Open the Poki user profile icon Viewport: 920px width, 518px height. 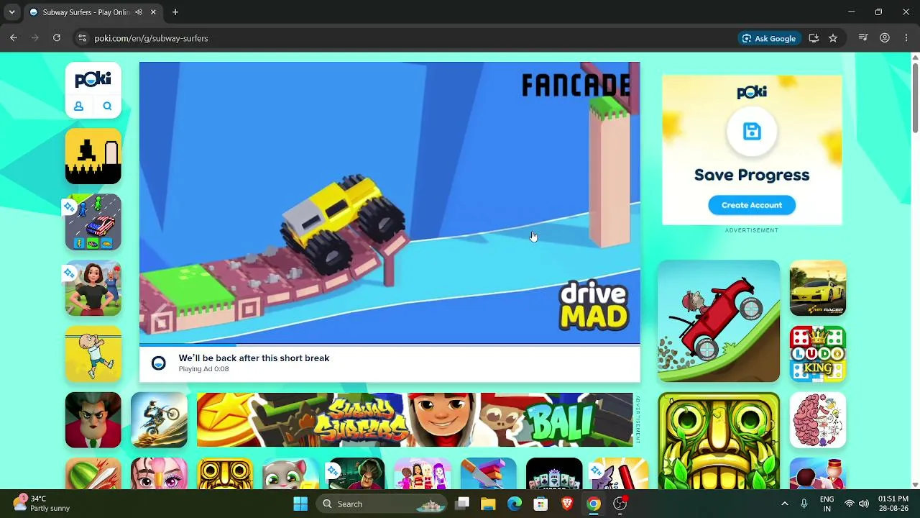(79, 106)
